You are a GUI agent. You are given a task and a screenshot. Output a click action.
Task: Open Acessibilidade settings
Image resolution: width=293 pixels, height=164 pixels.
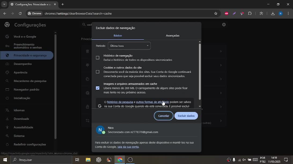click(27, 127)
